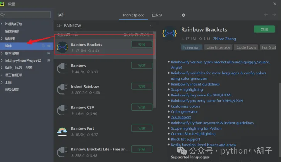Click the large Rainbow Brackets logo in details
Viewport: 281px width, 162px height.
(x=169, y=34)
